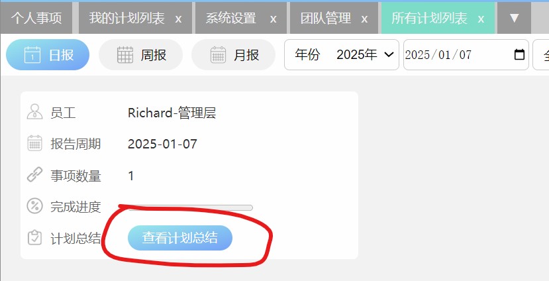
Task: Open the 个人事项 tab
Action: click(x=36, y=18)
